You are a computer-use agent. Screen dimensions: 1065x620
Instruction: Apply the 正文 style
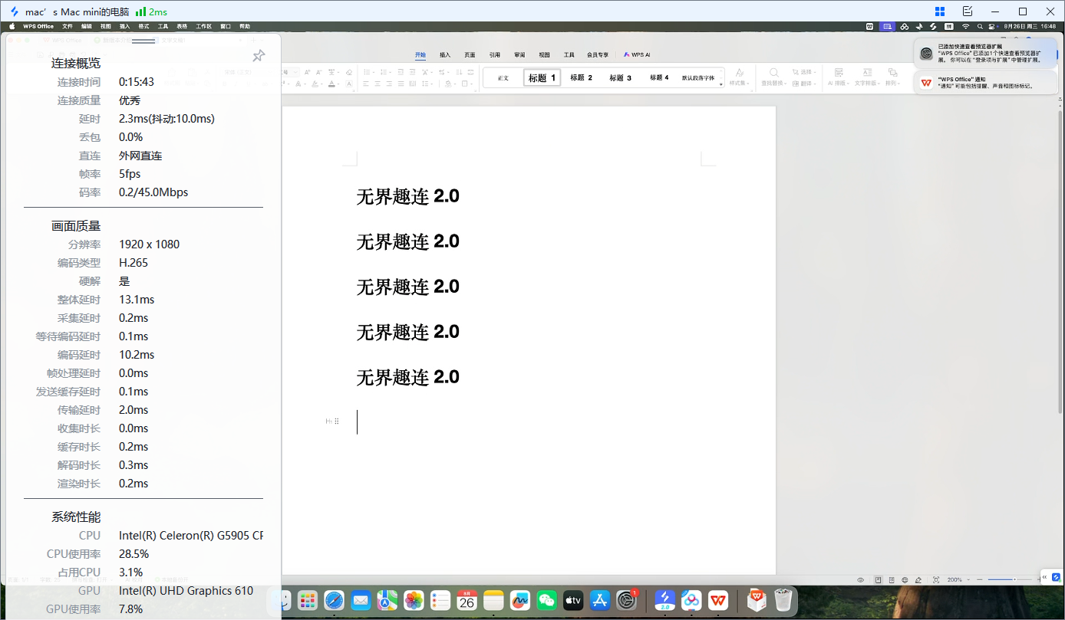[503, 77]
